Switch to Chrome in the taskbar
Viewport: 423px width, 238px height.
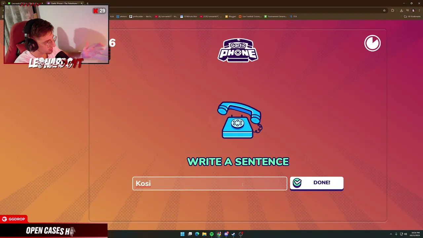(x=219, y=234)
